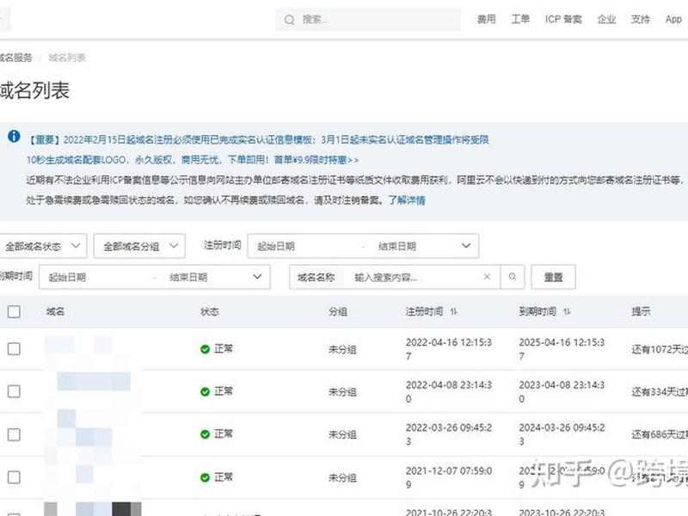Image resolution: width=688 pixels, height=516 pixels.
Task: Go to 域名服务 in the breadcrumb
Action: [15, 58]
